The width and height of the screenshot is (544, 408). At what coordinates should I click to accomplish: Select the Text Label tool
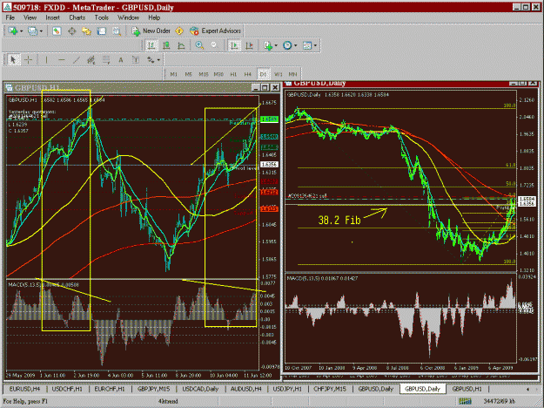(136, 60)
